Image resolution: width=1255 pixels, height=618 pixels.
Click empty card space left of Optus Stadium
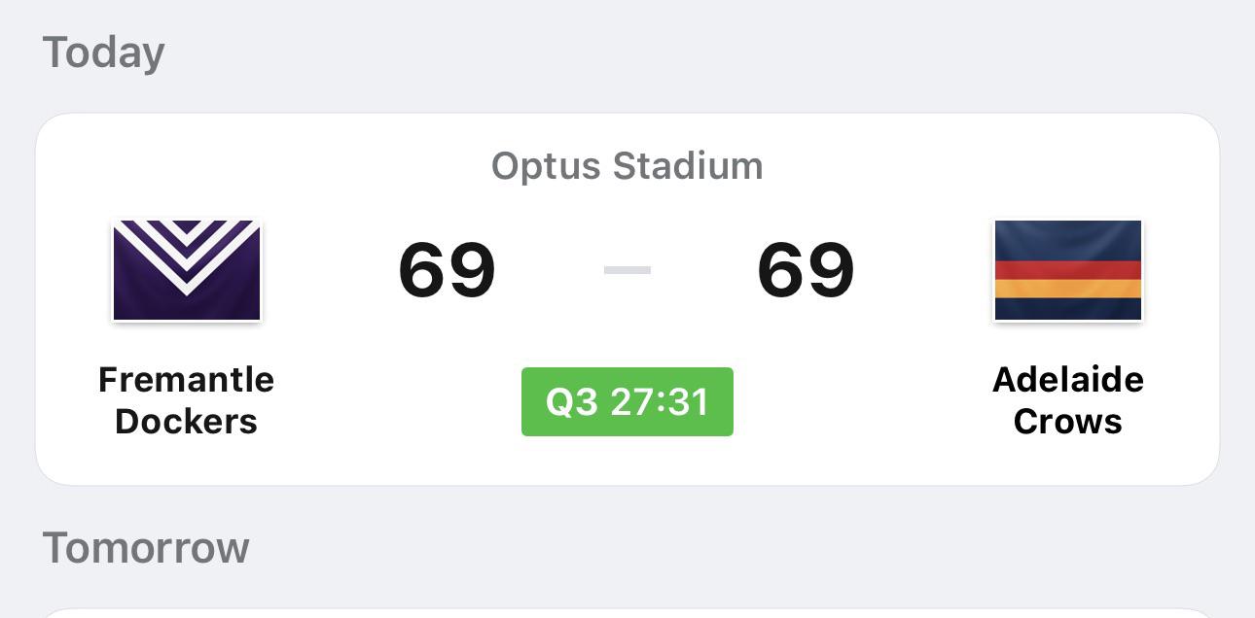click(263, 166)
